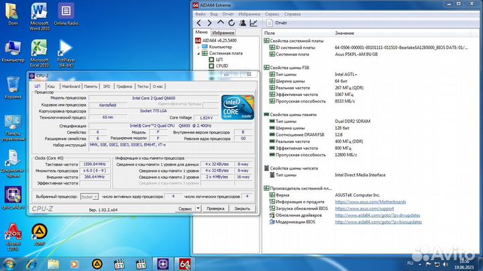Open Сервис menu in AIDA64
The height and width of the screenshot is (271, 483).
tap(272, 14)
